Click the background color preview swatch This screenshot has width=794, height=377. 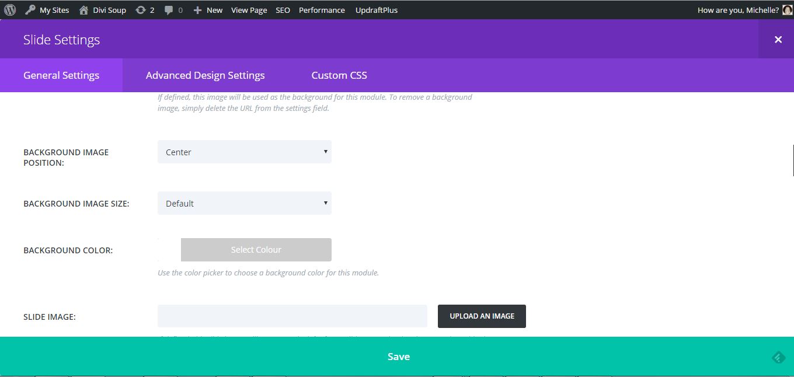click(x=169, y=250)
